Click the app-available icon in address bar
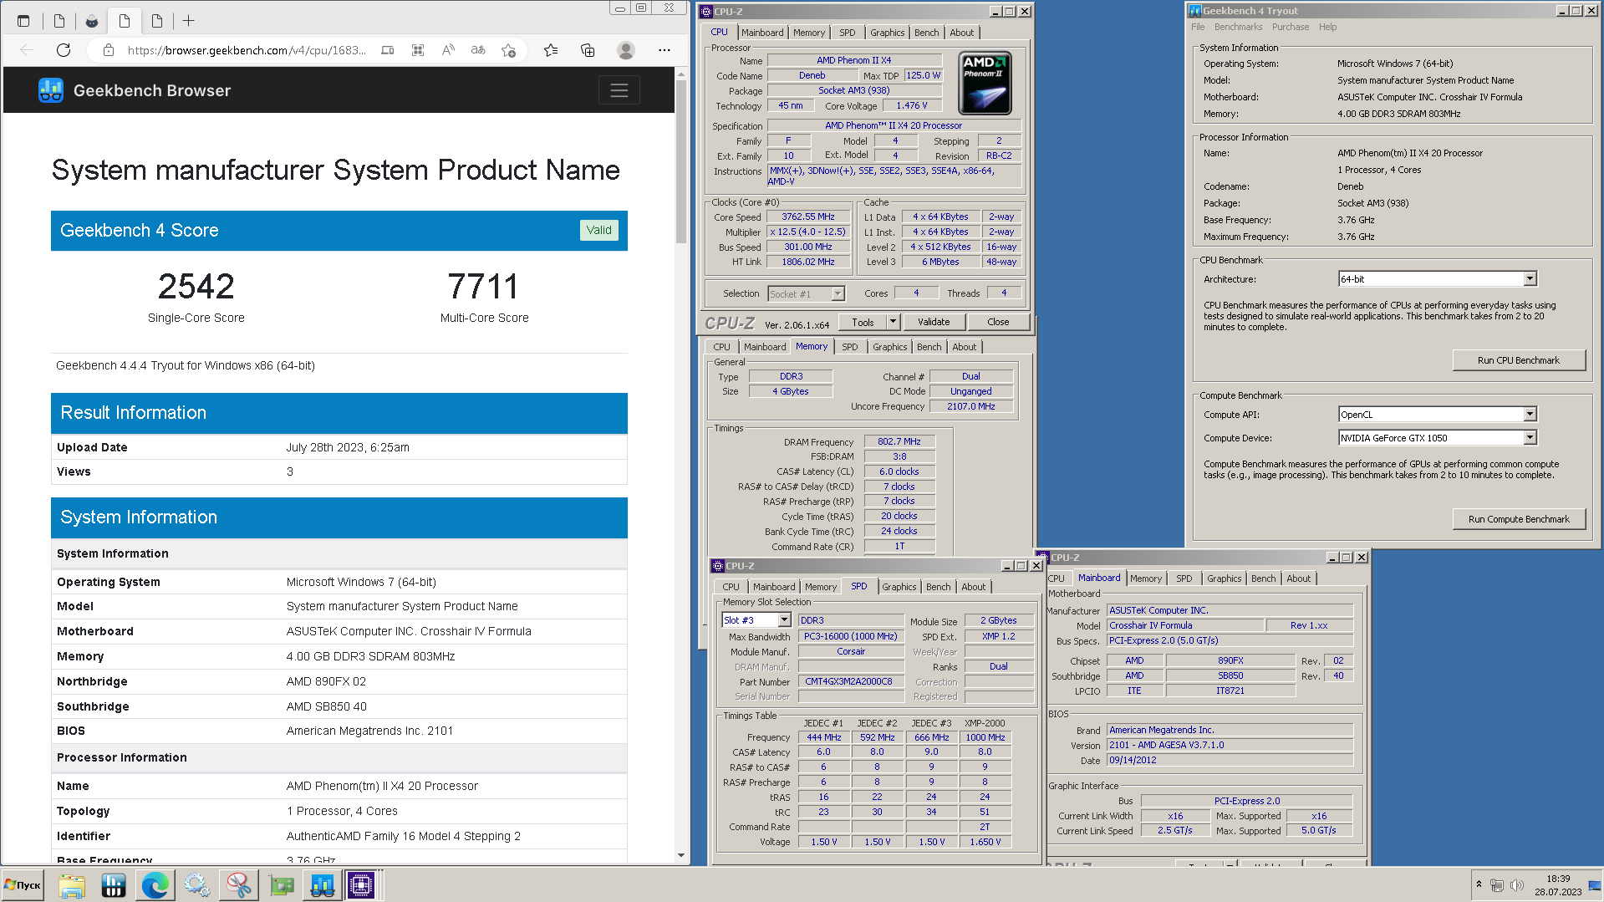 (388, 50)
